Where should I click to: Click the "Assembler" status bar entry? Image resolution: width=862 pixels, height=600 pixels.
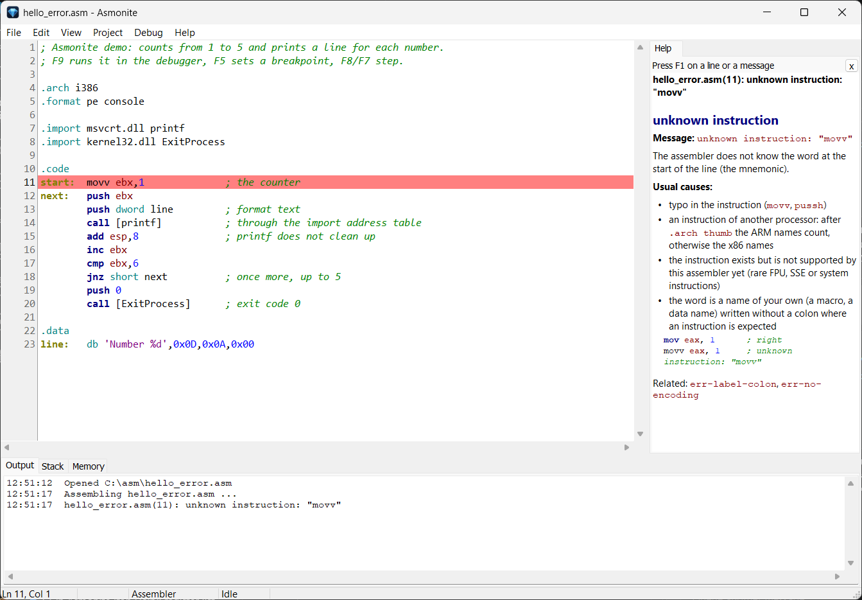click(154, 594)
